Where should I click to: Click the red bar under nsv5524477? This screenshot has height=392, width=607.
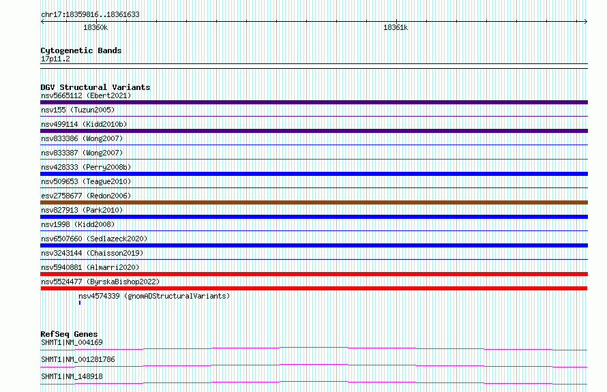(314, 288)
